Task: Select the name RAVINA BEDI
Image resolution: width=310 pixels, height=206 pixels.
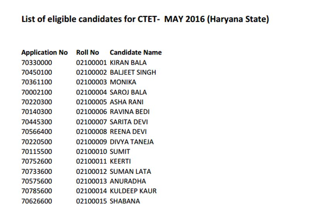Action: pos(130,112)
